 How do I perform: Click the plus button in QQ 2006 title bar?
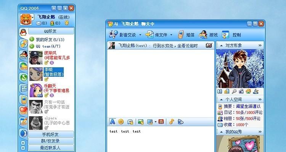tap(54, 8)
